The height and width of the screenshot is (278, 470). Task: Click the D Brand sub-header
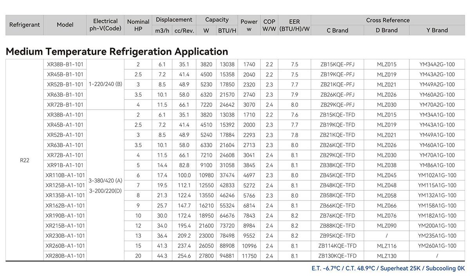[x=387, y=31]
